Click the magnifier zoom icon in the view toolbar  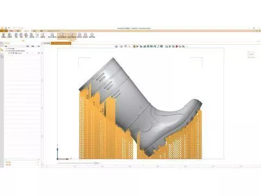click(x=129, y=47)
